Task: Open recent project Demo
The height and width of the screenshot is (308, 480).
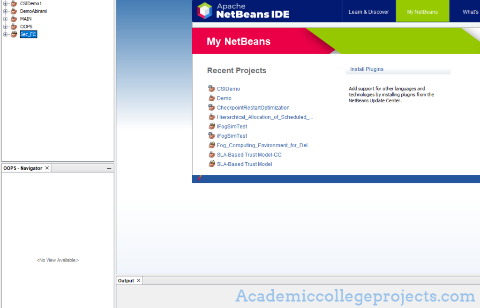Action: pyautogui.click(x=224, y=98)
